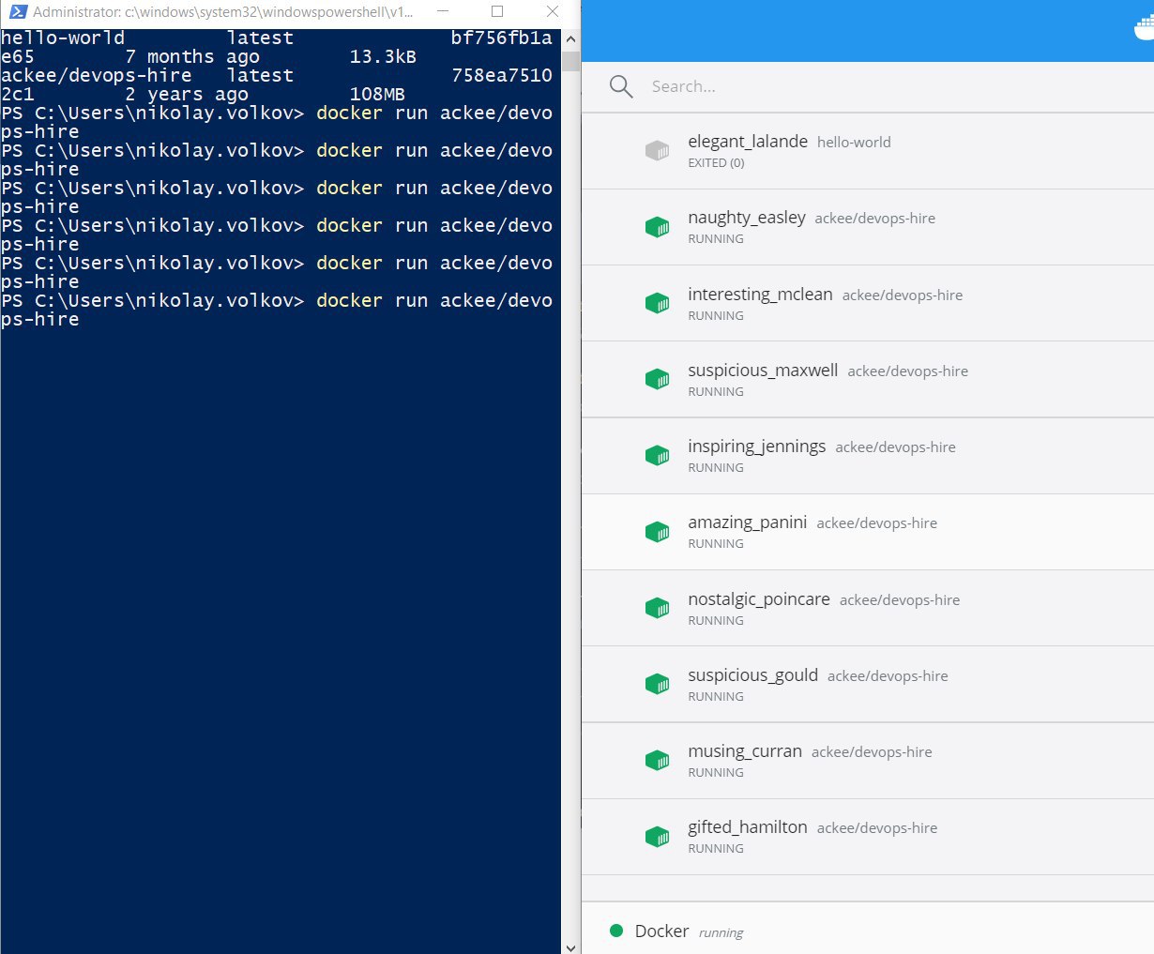Click naughty_easley's RUNNING status

716,239
